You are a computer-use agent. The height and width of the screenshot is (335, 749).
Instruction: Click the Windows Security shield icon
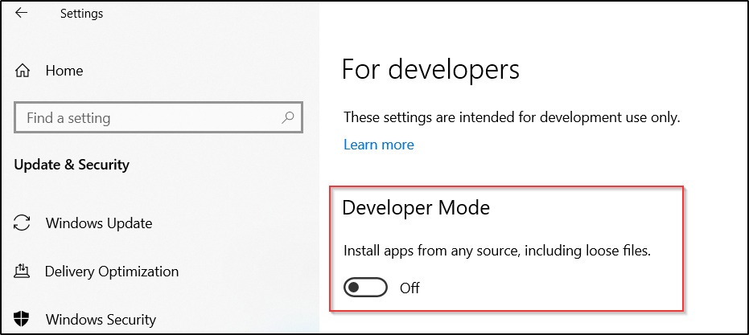pyautogui.click(x=23, y=319)
